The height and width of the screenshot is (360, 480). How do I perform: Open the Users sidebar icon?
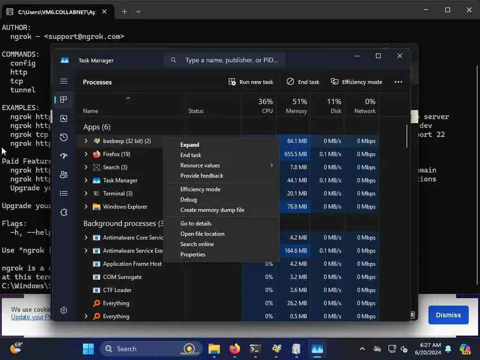(64, 175)
